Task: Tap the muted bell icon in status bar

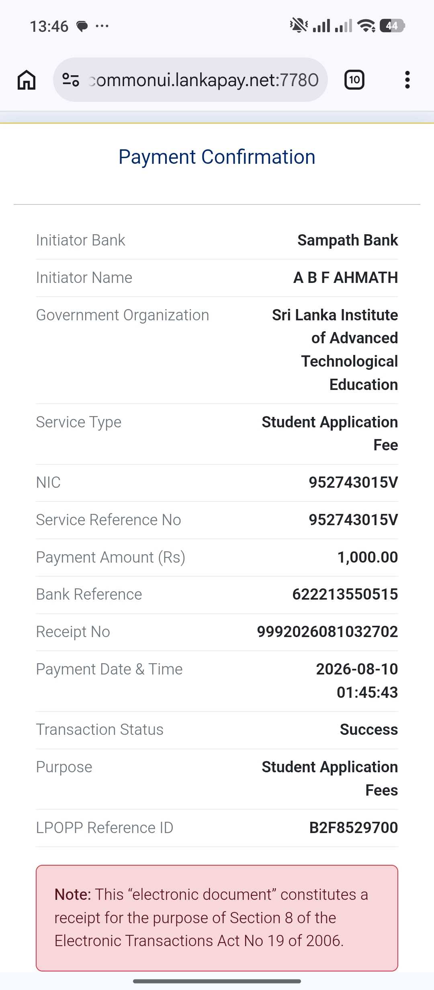Action: [x=299, y=25]
